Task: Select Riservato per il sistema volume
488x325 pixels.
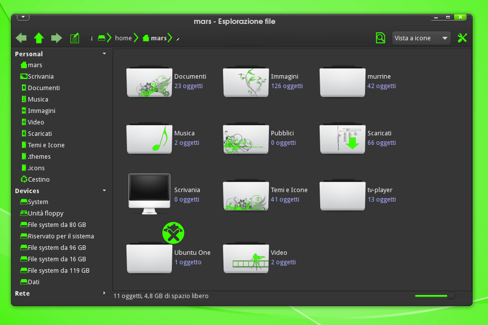Action: [x=57, y=236]
